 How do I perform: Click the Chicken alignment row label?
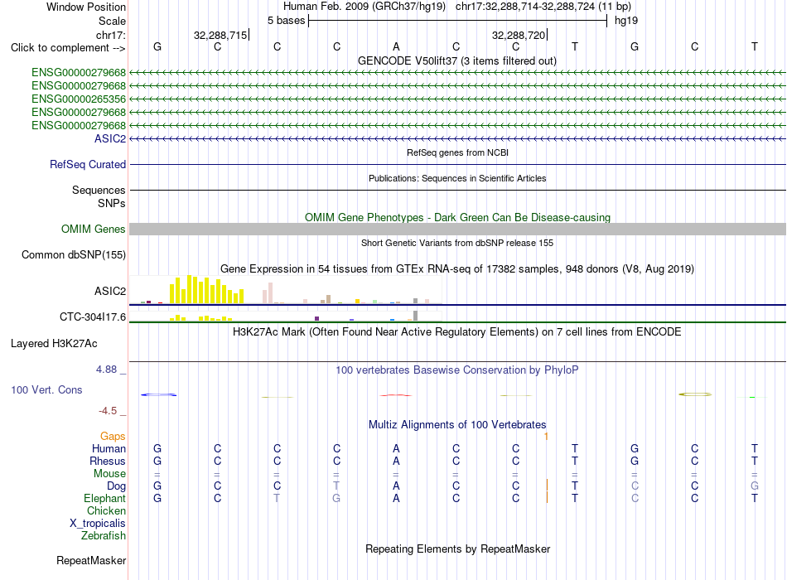coord(106,510)
